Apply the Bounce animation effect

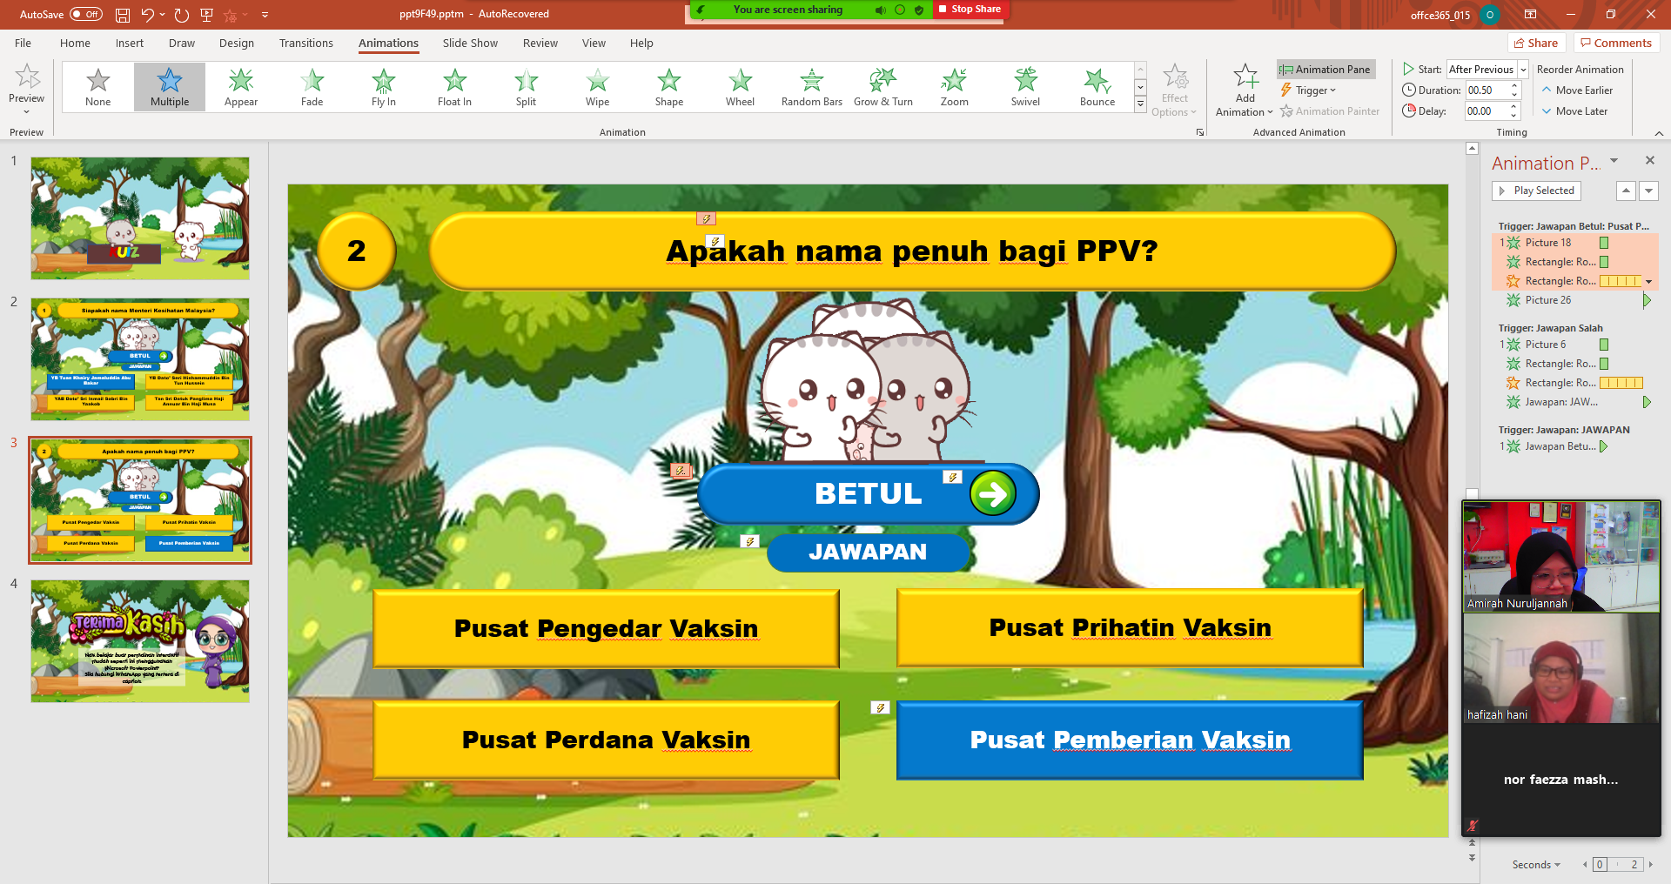pyautogui.click(x=1097, y=87)
